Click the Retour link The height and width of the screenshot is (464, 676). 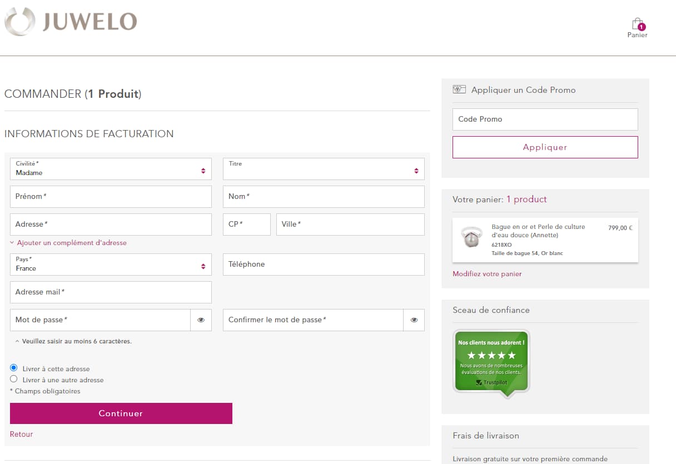21,434
